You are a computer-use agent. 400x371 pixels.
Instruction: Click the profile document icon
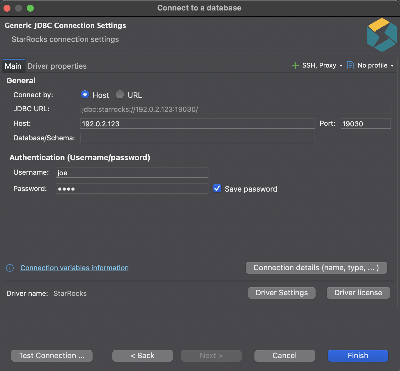(351, 65)
